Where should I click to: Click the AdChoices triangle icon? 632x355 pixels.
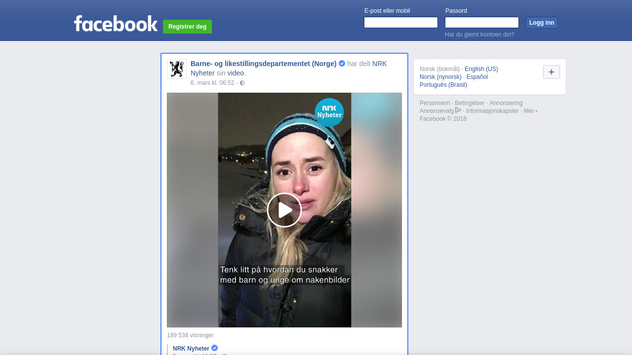click(458, 110)
